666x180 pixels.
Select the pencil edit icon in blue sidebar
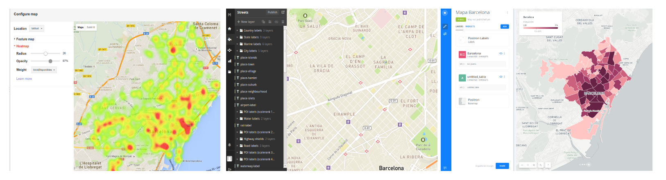(x=445, y=26)
